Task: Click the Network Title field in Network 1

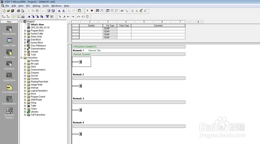Action: click(x=95, y=51)
